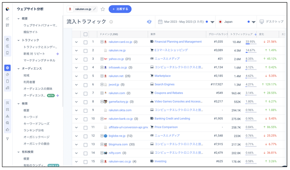Click the network hierarchy icon in sidebar

7,116
